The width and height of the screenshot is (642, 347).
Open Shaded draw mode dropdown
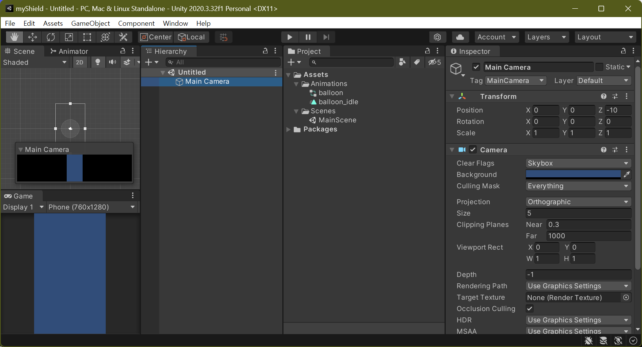coord(35,62)
